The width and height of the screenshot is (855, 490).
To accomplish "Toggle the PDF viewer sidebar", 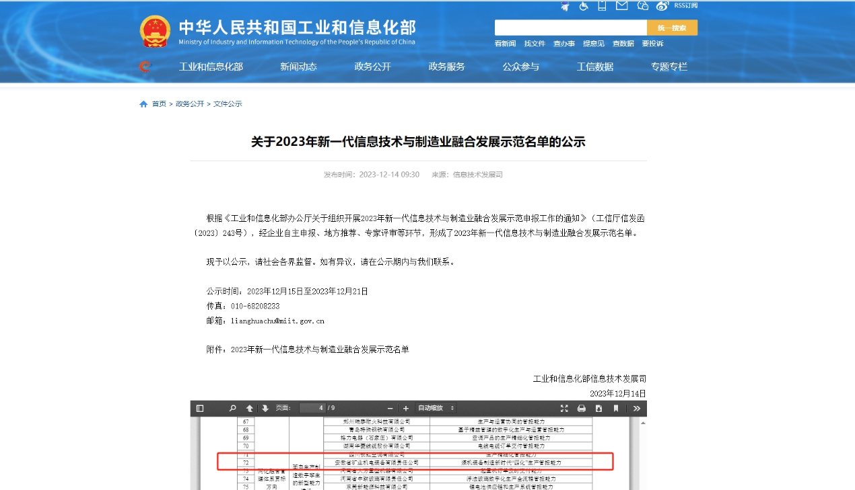I will [200, 408].
